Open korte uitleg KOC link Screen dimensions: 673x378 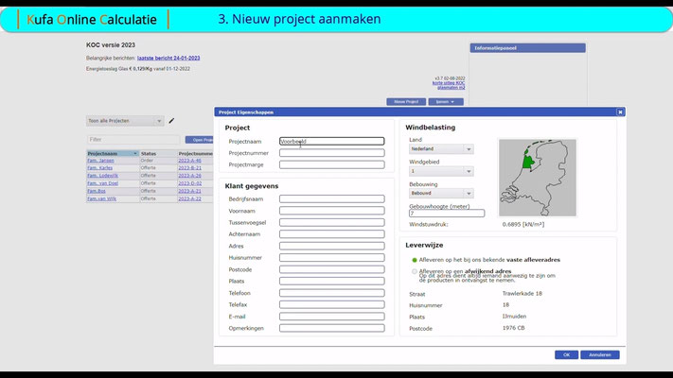pyautogui.click(x=449, y=83)
